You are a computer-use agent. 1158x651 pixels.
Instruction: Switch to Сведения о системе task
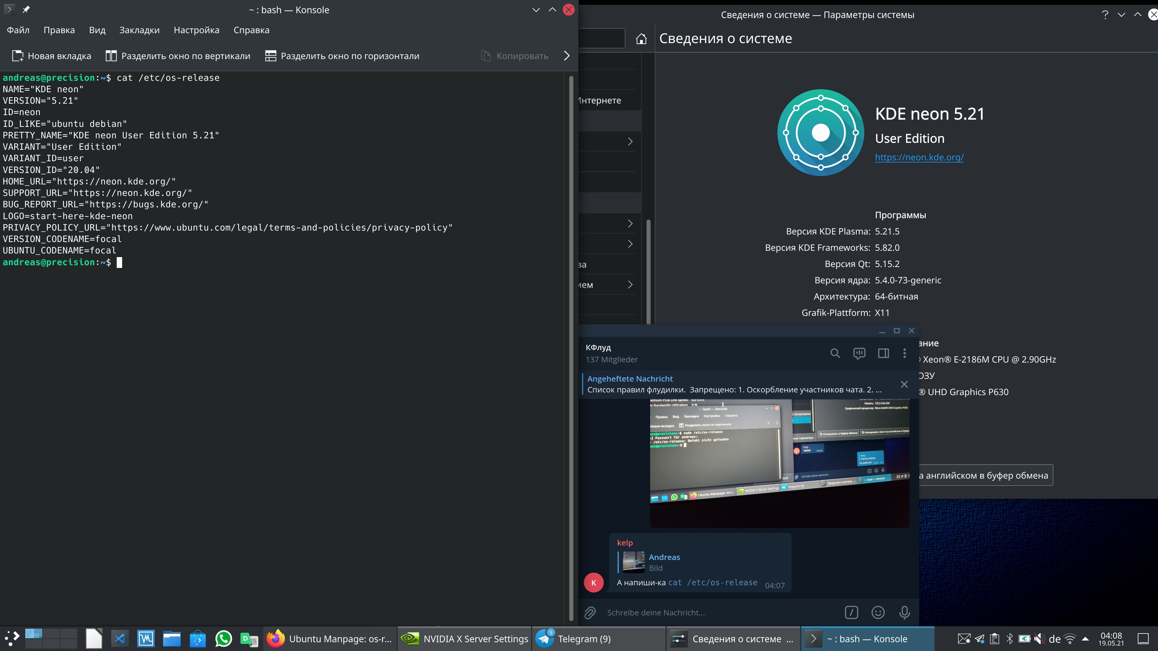[733, 638]
